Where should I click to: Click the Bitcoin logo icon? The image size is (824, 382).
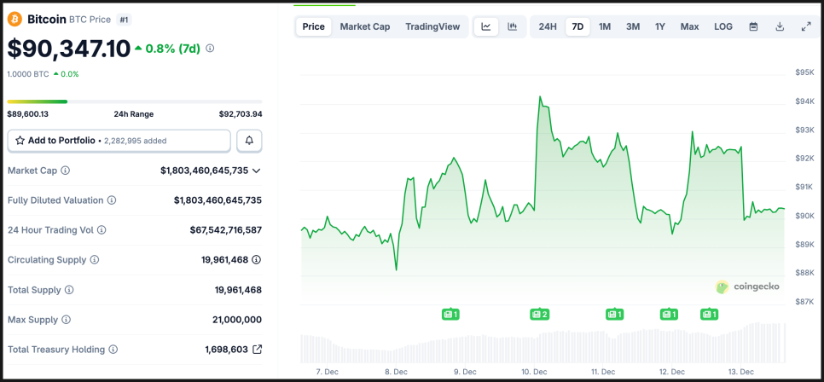point(15,19)
